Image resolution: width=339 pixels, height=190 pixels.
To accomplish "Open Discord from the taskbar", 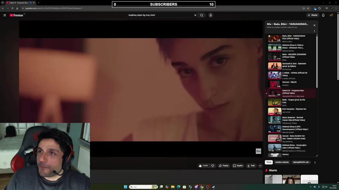I will tap(196, 187).
